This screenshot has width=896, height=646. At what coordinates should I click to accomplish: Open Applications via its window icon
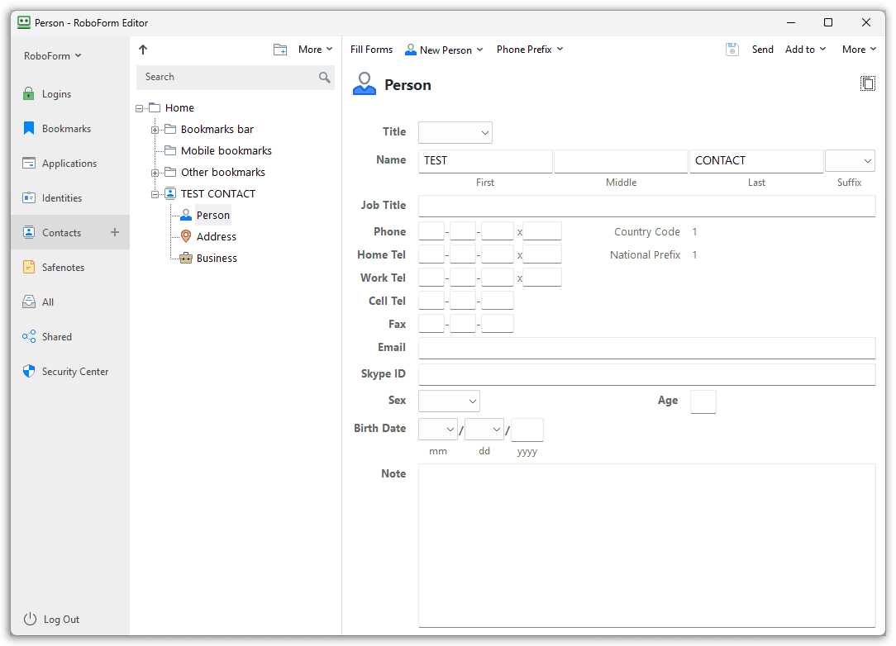29,164
